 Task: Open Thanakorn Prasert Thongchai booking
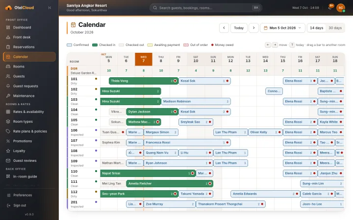tap(231, 204)
